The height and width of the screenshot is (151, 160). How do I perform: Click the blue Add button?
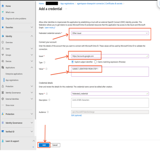(x=44, y=145)
